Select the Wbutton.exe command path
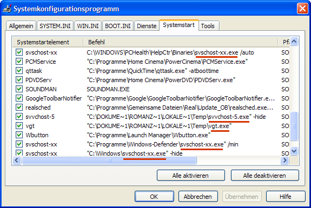This screenshot has width=311, height=208. coord(149,135)
